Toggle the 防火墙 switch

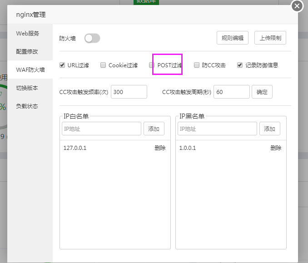pyautogui.click(x=92, y=38)
